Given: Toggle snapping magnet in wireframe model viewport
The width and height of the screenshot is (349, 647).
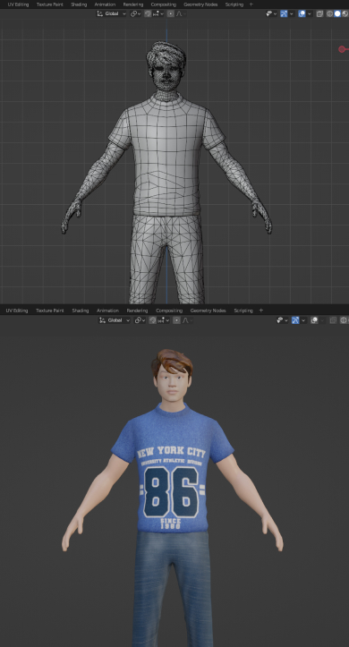Looking at the screenshot, I should 148,13.
